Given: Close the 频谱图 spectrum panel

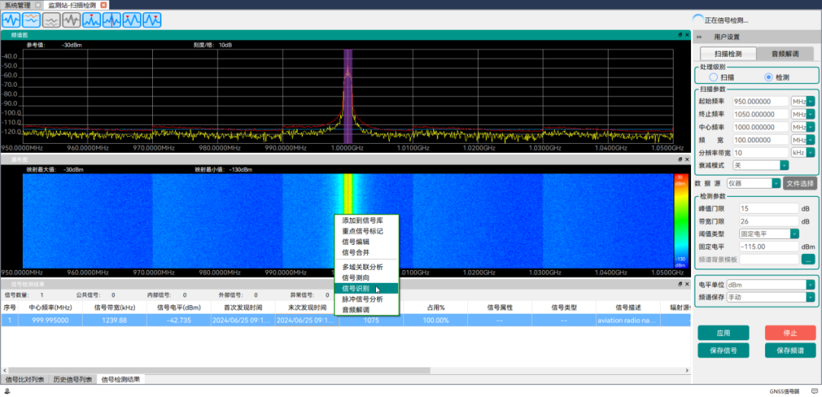Looking at the screenshot, I should [x=687, y=34].
